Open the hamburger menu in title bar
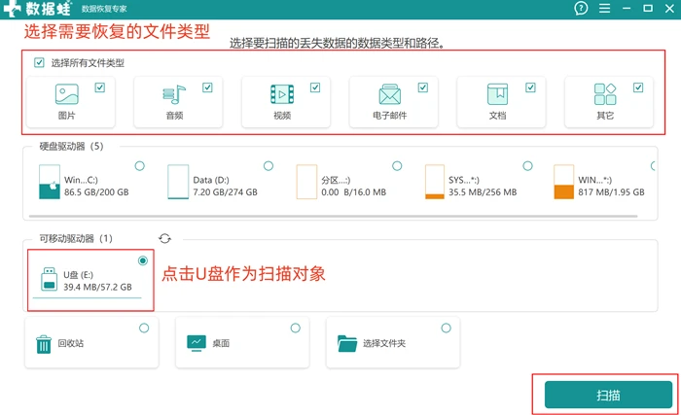 tap(604, 8)
